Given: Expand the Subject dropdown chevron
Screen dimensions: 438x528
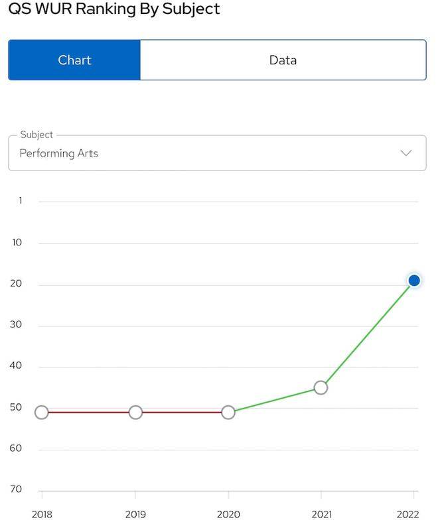Looking at the screenshot, I should tap(406, 153).
